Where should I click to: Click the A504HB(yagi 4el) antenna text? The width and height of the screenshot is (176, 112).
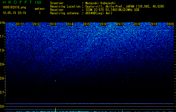[99, 13]
